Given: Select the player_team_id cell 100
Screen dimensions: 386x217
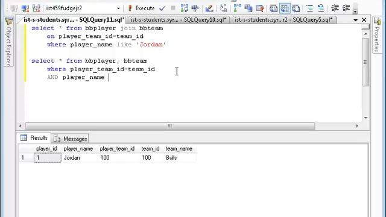Looking at the screenshot, I should tap(118, 157).
